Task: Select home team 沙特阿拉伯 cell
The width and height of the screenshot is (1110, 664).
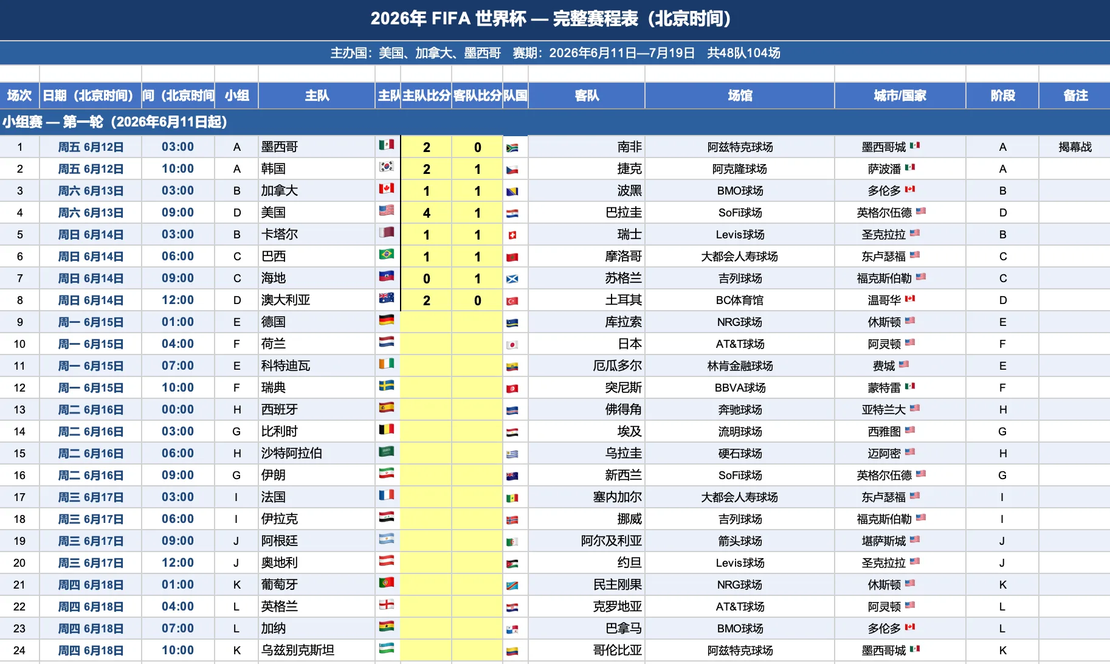Action: coord(317,453)
